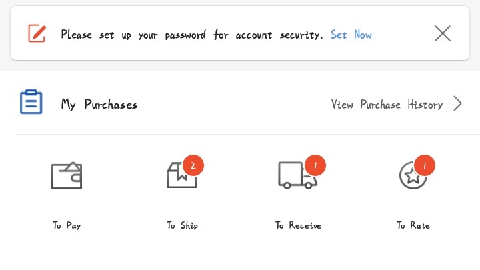Screen dimensions: 480x270
Task: Open the To Ship box icon
Action: [x=182, y=175]
